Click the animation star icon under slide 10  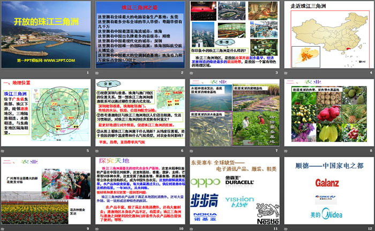[97, 229]
